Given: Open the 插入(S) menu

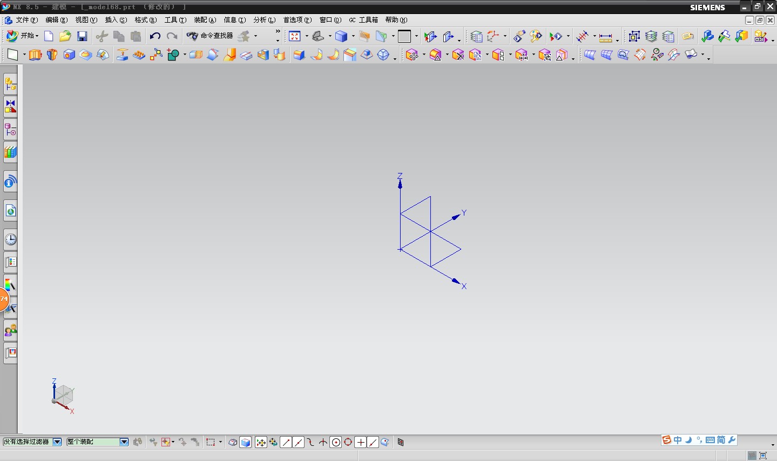Looking at the screenshot, I should point(116,20).
